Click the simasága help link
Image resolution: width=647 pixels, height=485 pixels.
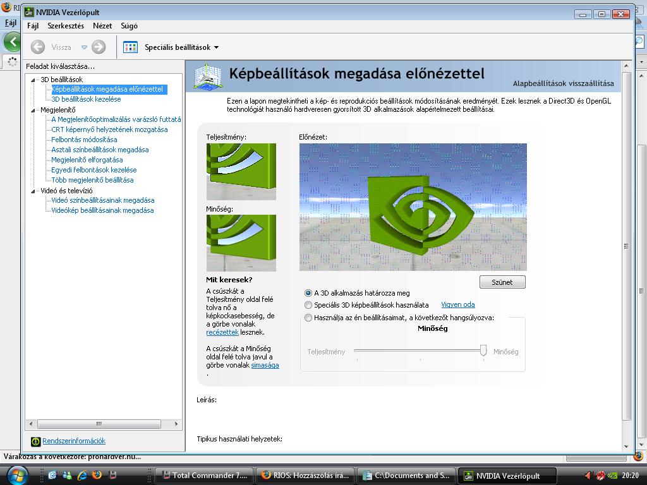point(265,366)
